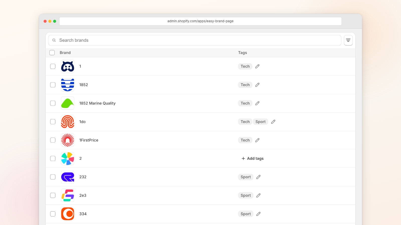401x225 pixels.
Task: Edit tags for brand 1852
Action: [x=257, y=85]
